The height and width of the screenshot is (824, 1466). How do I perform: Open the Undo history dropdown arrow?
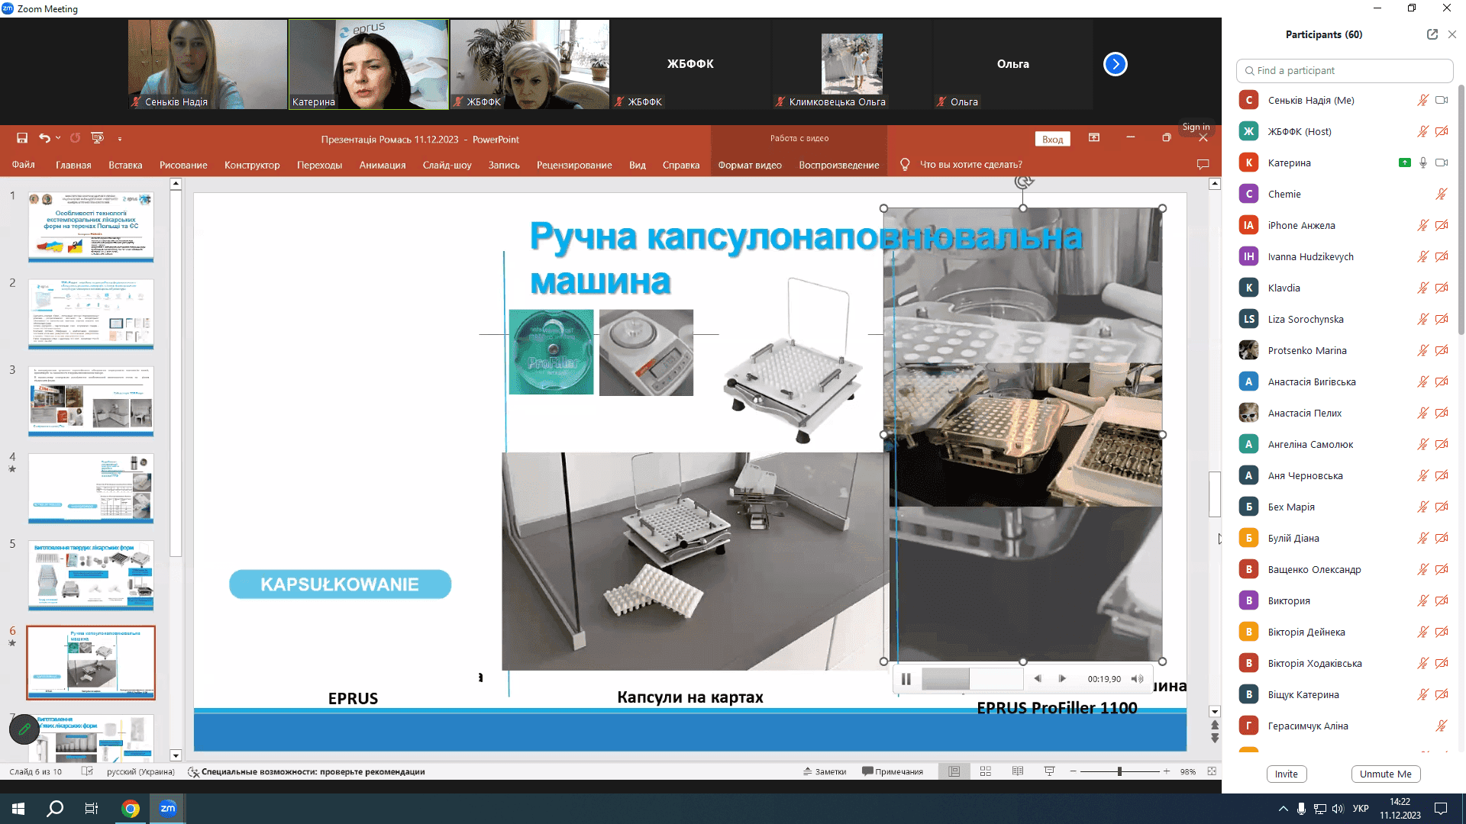[58, 138]
